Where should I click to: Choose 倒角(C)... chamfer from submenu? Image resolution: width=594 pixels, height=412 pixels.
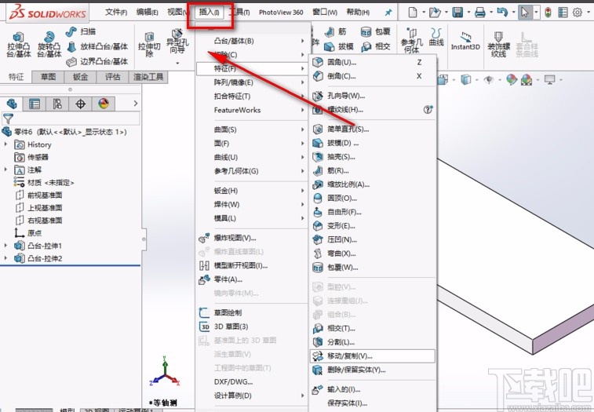(374, 76)
